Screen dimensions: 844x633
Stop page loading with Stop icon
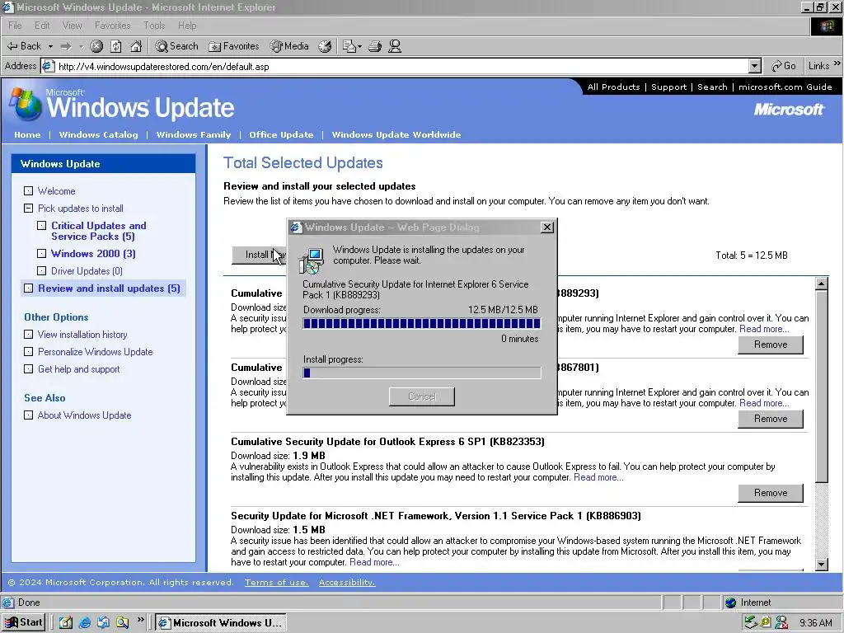96,46
